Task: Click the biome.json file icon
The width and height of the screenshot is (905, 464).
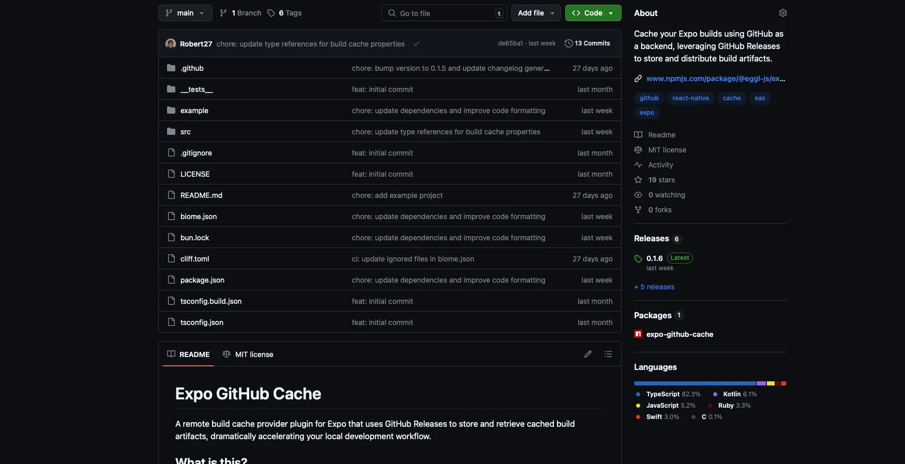Action: pos(171,216)
